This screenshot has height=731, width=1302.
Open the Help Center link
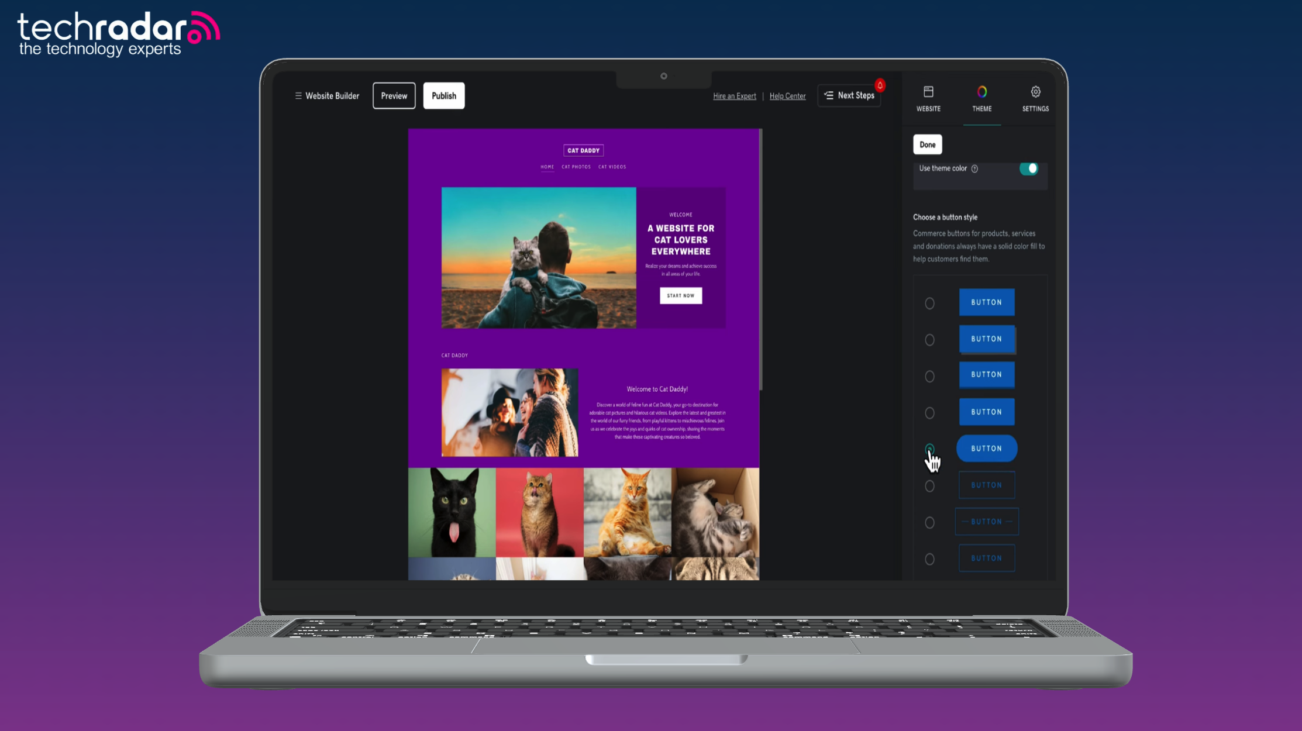[787, 95]
